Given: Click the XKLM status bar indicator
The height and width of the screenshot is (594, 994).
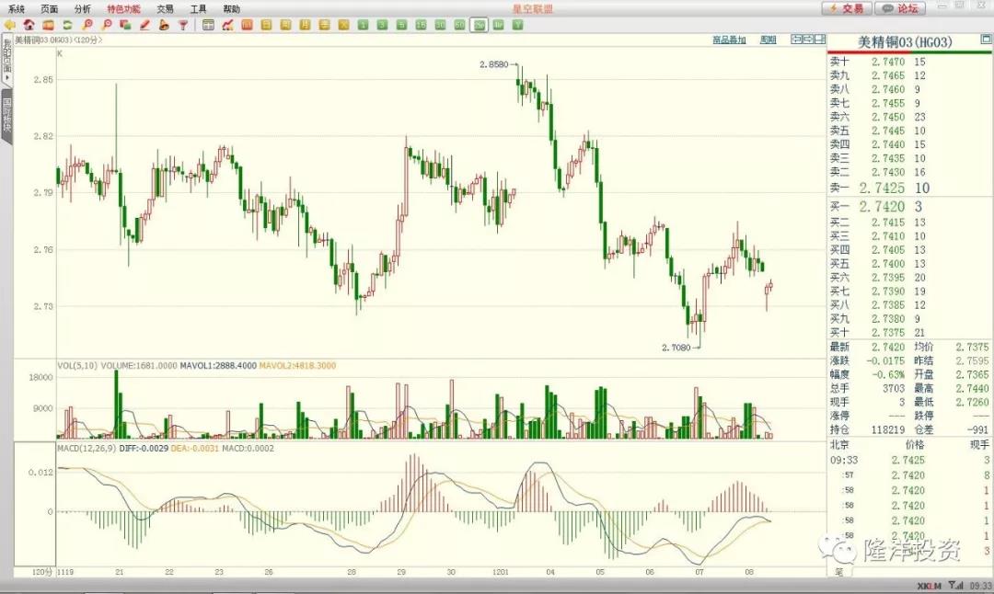Looking at the screenshot, I should [929, 586].
